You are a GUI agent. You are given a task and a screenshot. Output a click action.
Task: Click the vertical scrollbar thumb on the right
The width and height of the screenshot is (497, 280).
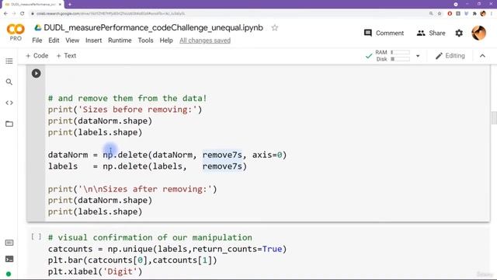coord(494,118)
